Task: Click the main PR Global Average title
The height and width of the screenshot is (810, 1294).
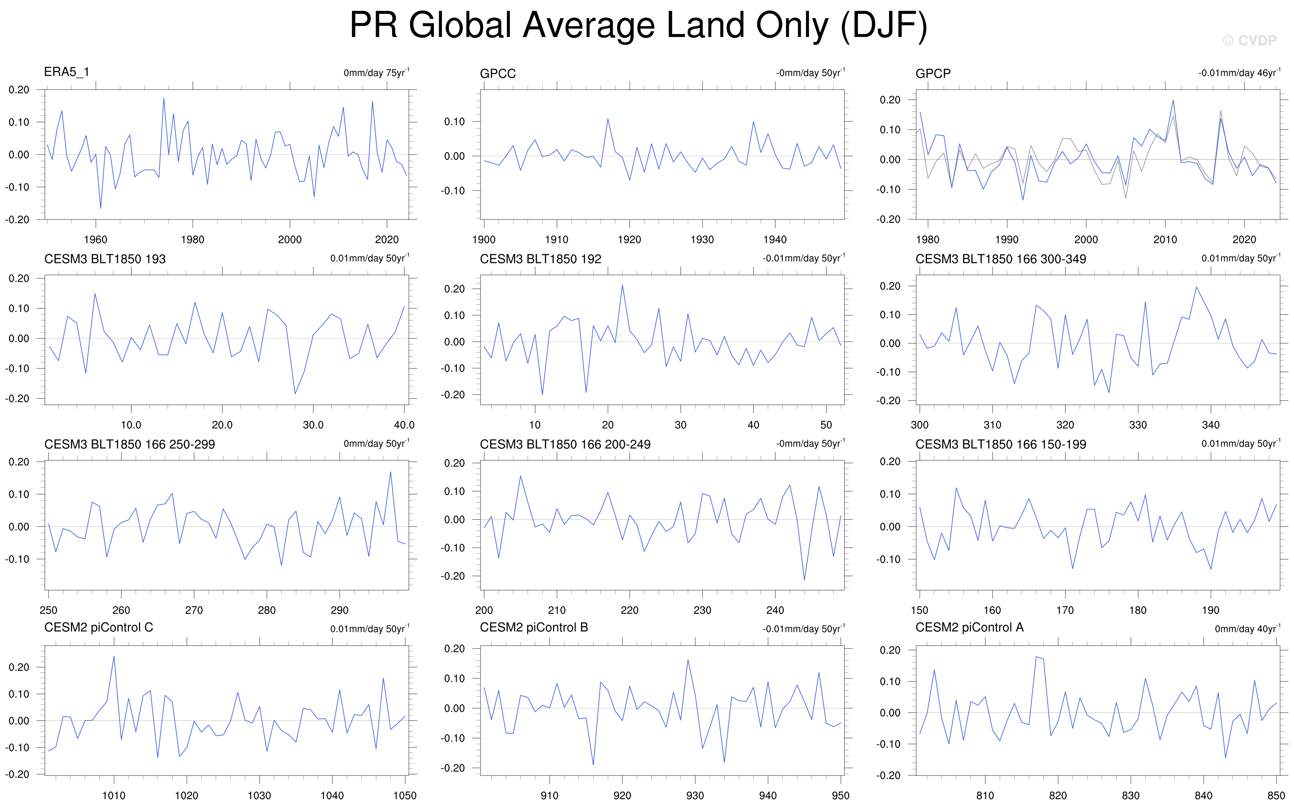Action: point(638,25)
